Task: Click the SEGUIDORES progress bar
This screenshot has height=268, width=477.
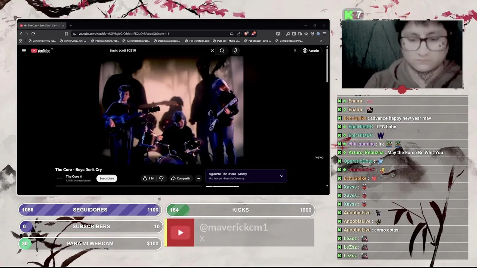Action: 90,210
